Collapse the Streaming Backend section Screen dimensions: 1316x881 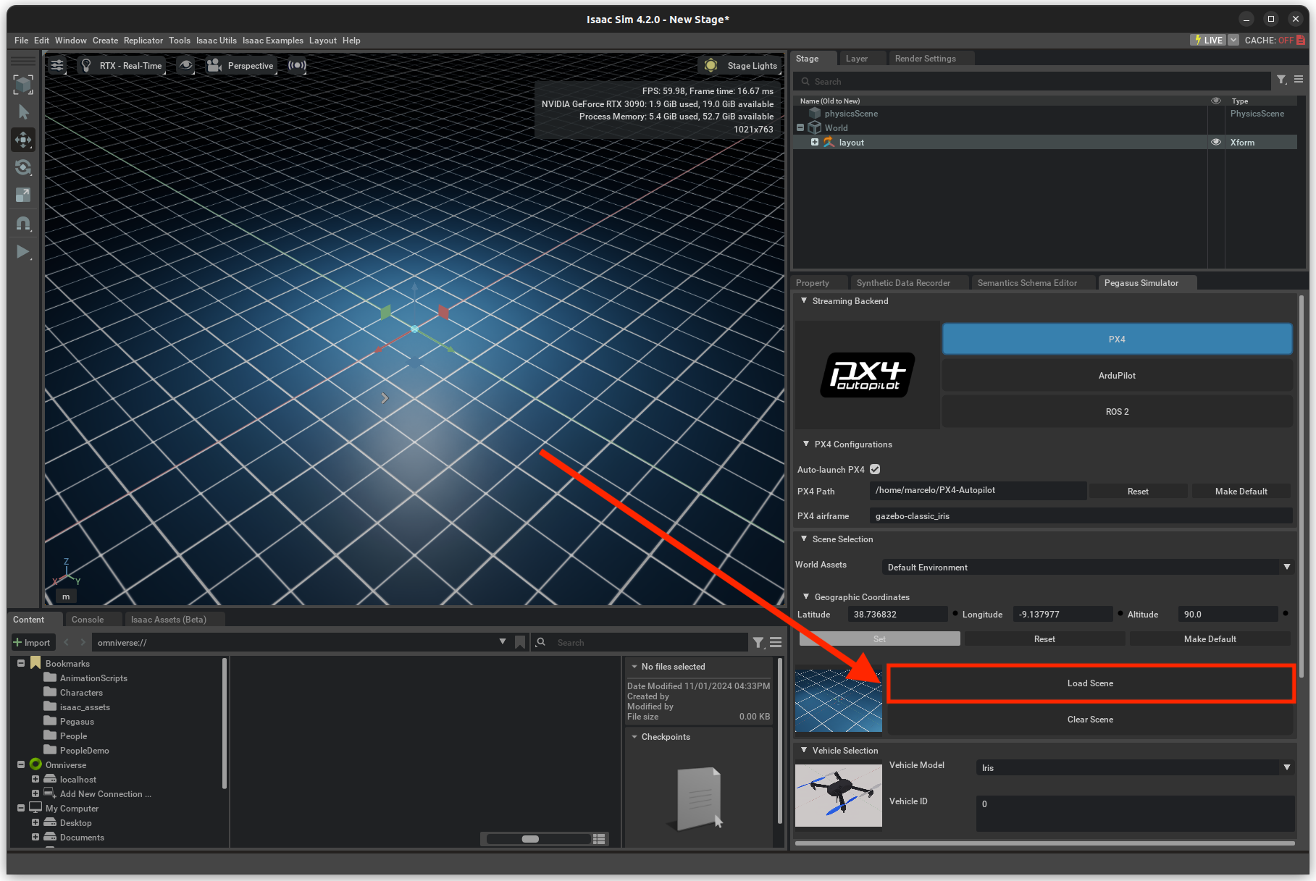[804, 301]
